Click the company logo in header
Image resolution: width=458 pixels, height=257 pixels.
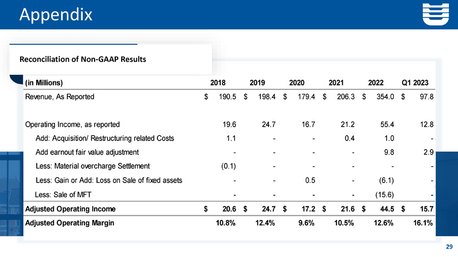tap(436, 14)
